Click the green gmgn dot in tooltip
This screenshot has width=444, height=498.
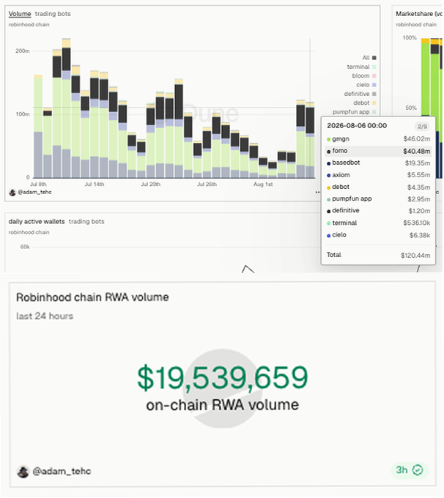click(329, 139)
